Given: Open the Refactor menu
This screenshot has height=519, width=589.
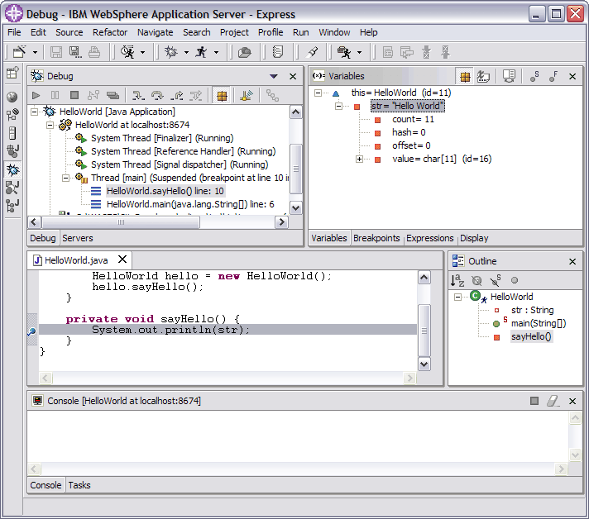Looking at the screenshot, I should 110,32.
